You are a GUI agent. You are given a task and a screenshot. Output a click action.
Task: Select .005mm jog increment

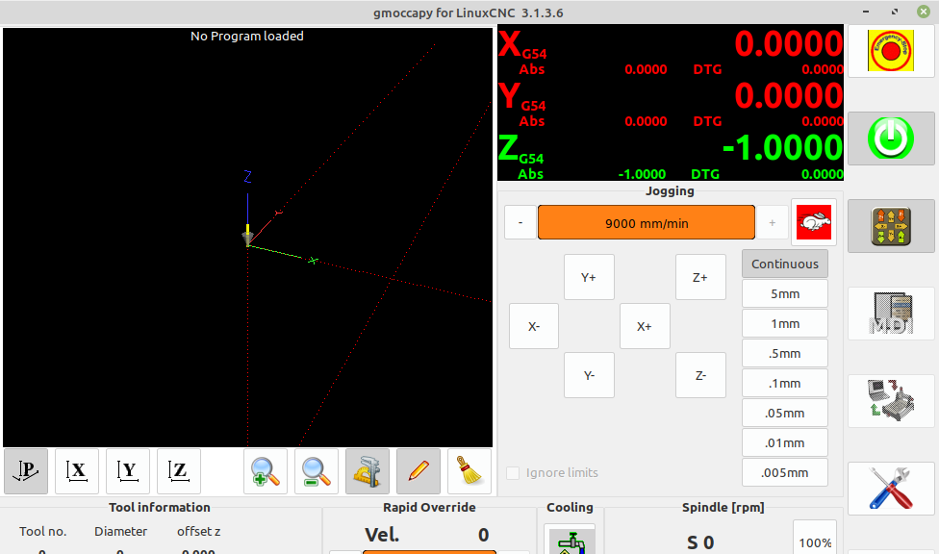[x=784, y=472]
